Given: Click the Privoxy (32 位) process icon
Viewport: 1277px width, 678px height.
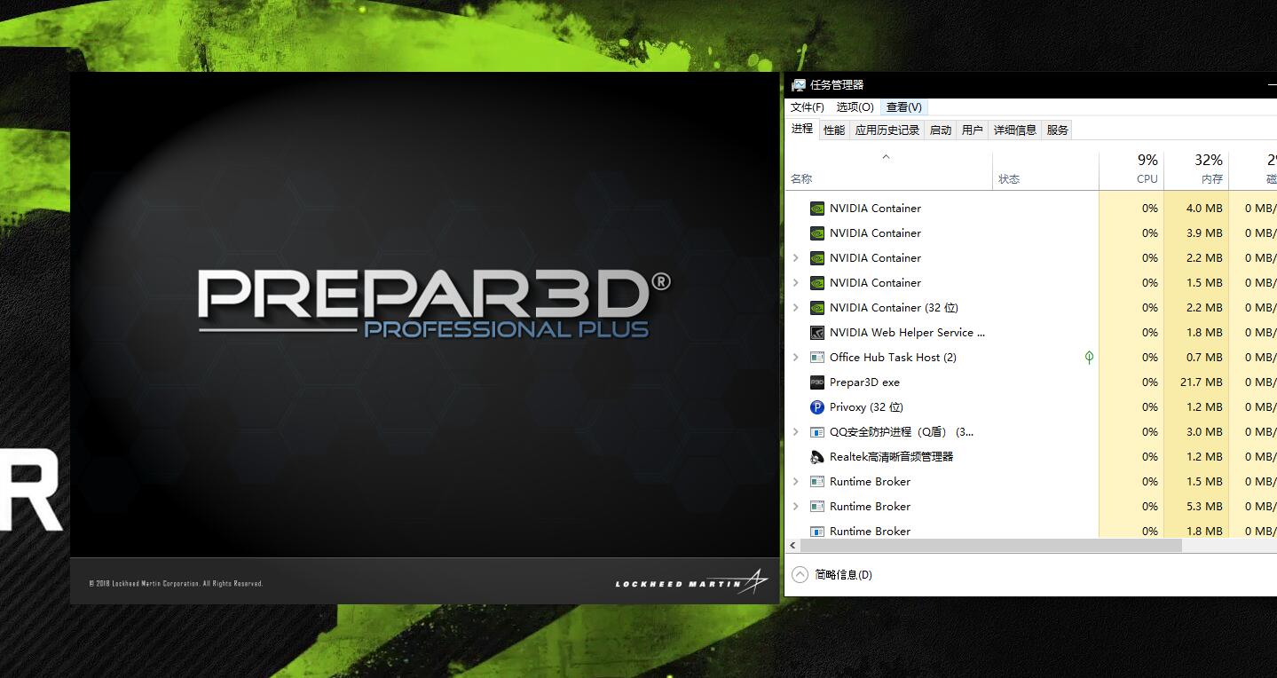Looking at the screenshot, I should (x=817, y=407).
